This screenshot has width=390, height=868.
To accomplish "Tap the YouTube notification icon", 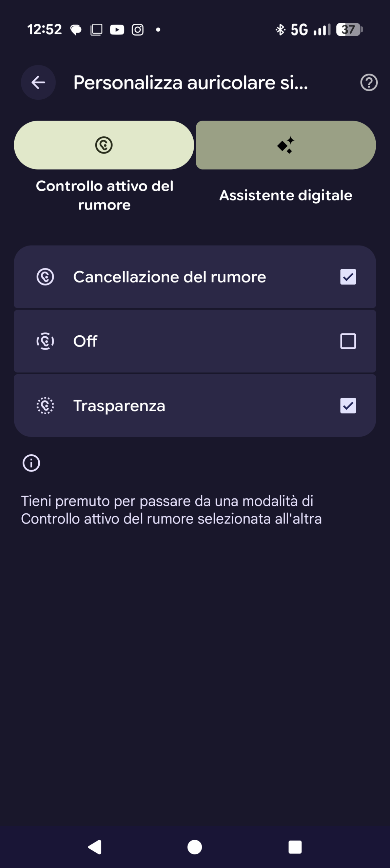I will (117, 30).
